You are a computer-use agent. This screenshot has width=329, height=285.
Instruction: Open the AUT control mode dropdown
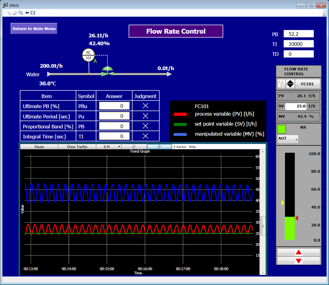tap(288, 139)
